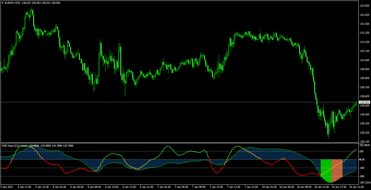Click the 10 Jan 13:30 time marker
371x190 pixels.
pos(321,187)
